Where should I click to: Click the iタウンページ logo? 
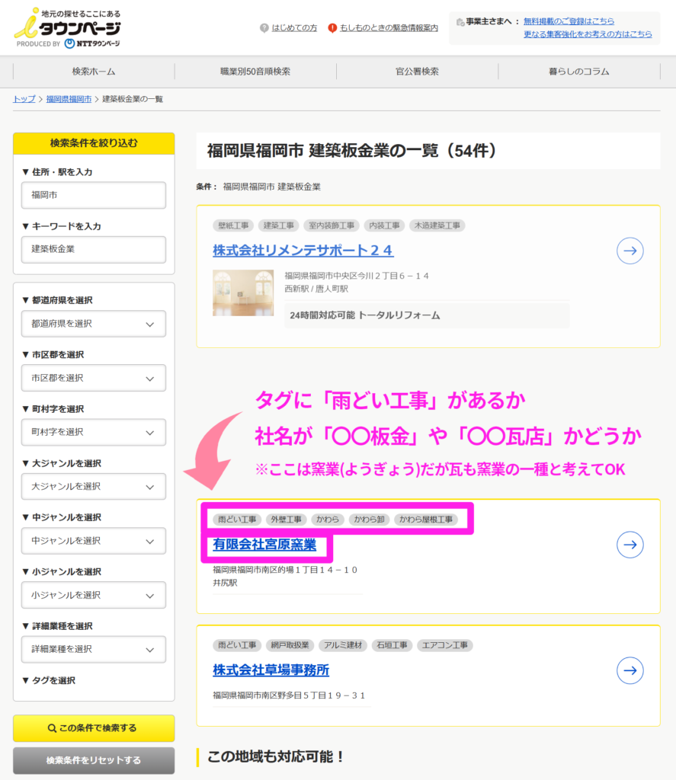(68, 28)
